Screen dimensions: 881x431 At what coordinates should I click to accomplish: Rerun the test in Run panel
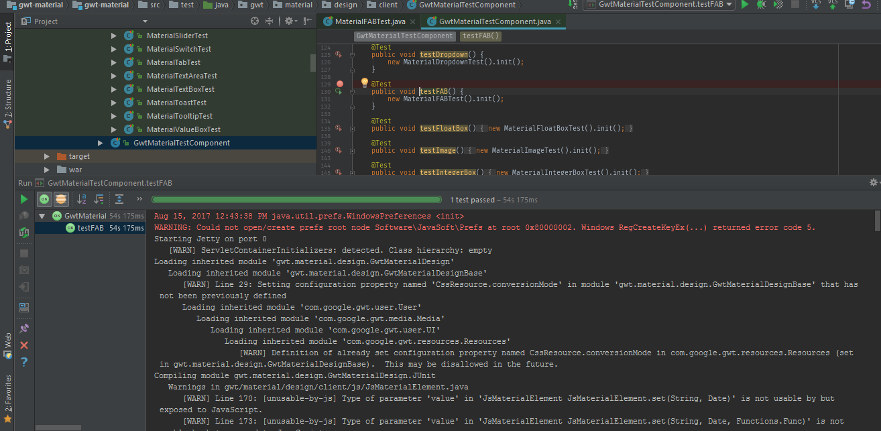(24, 199)
